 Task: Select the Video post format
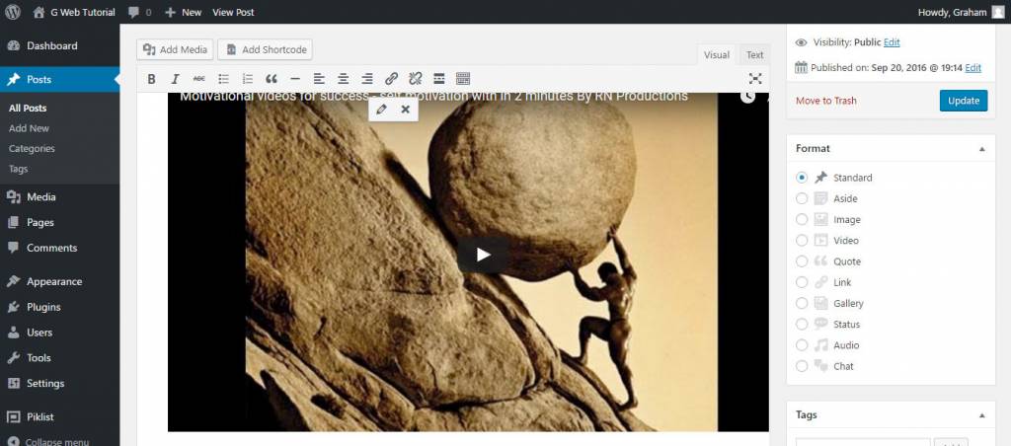click(x=802, y=241)
